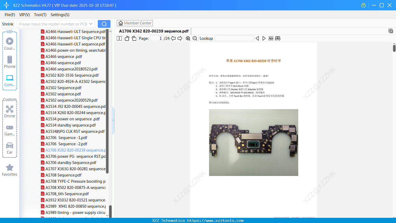Close the document tab panel icon
This screenshot has height=223, width=396.
[x=391, y=31]
